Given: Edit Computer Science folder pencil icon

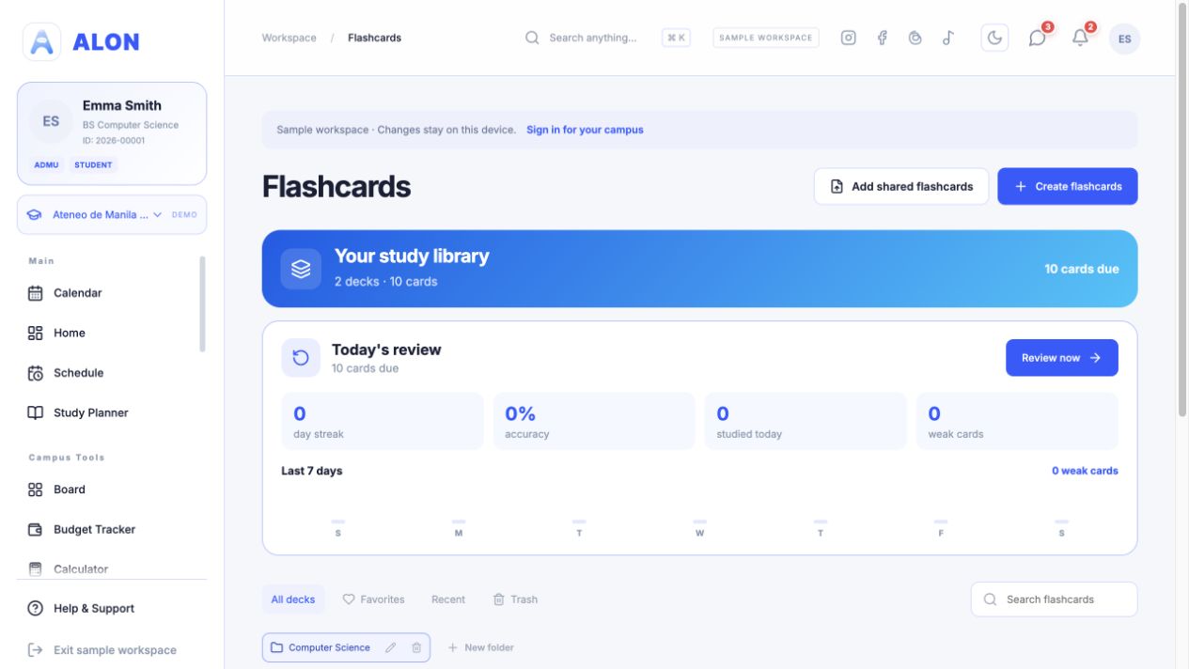Looking at the screenshot, I should pyautogui.click(x=391, y=647).
